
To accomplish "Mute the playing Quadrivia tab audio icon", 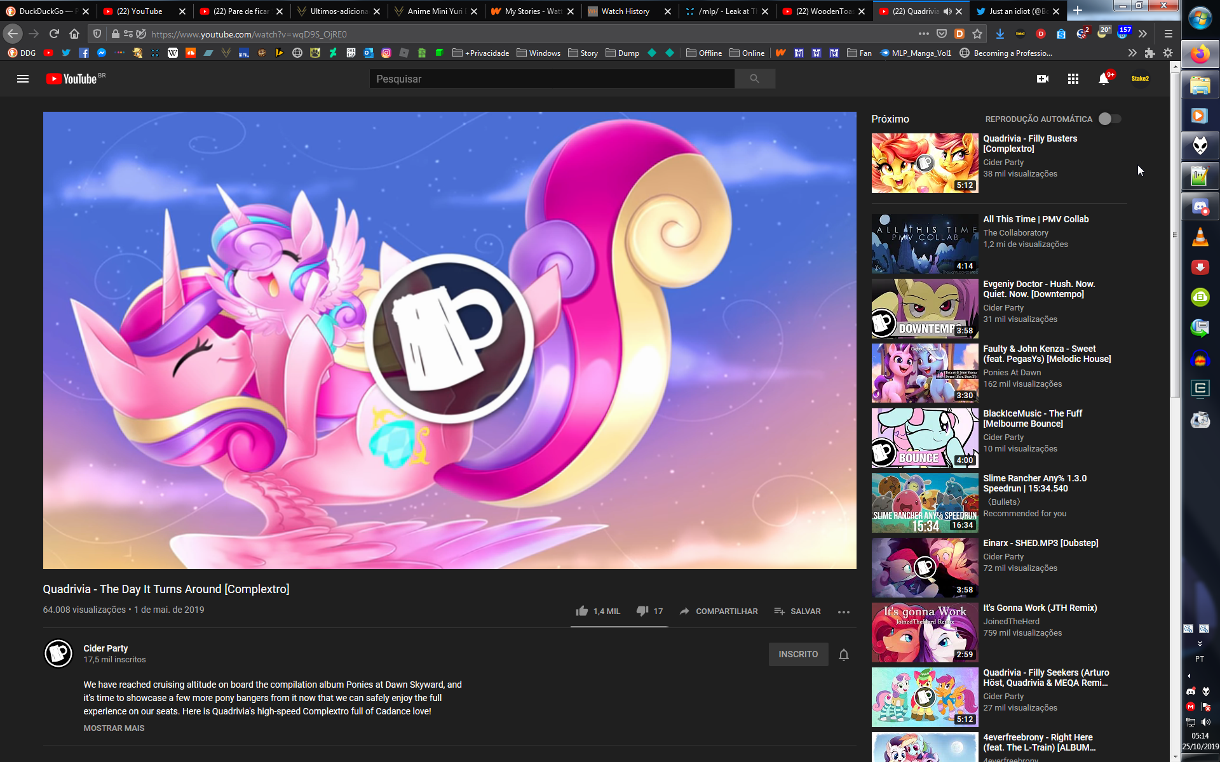I will (x=947, y=11).
